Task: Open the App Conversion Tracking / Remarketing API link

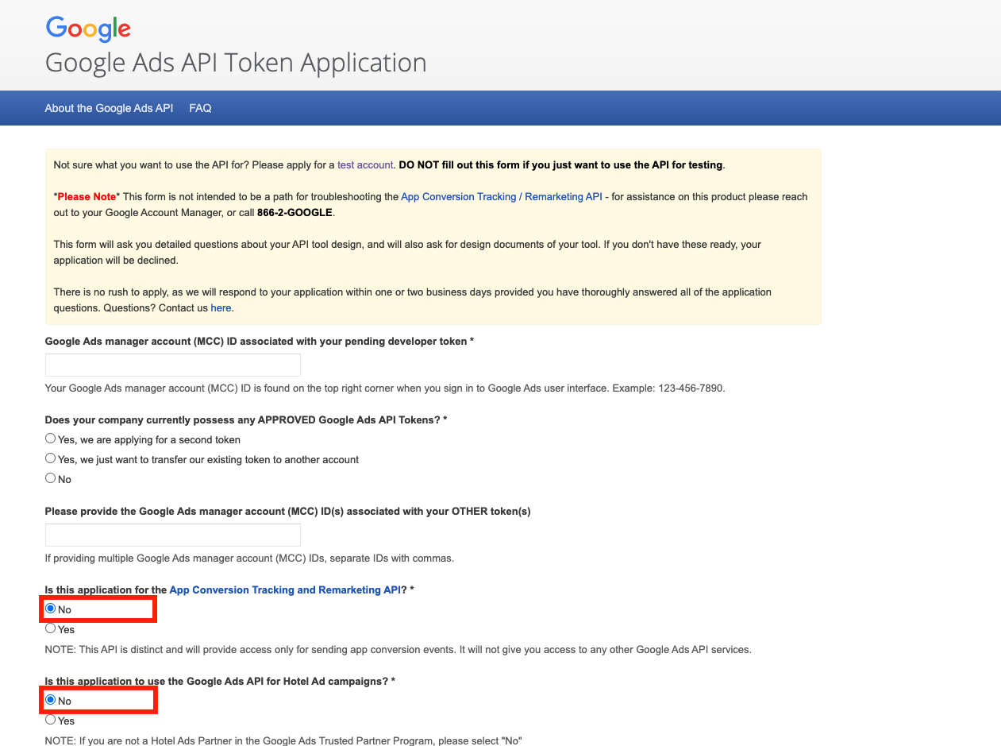Action: point(501,196)
